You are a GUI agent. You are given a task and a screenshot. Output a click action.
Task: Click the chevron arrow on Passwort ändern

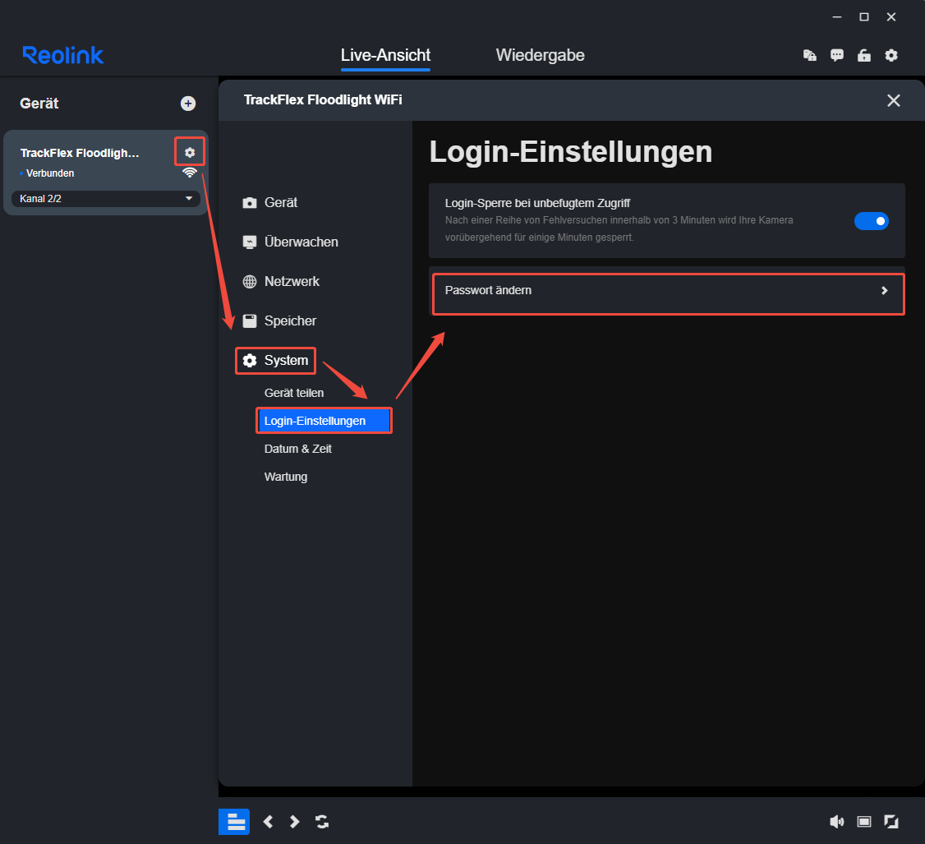click(884, 290)
